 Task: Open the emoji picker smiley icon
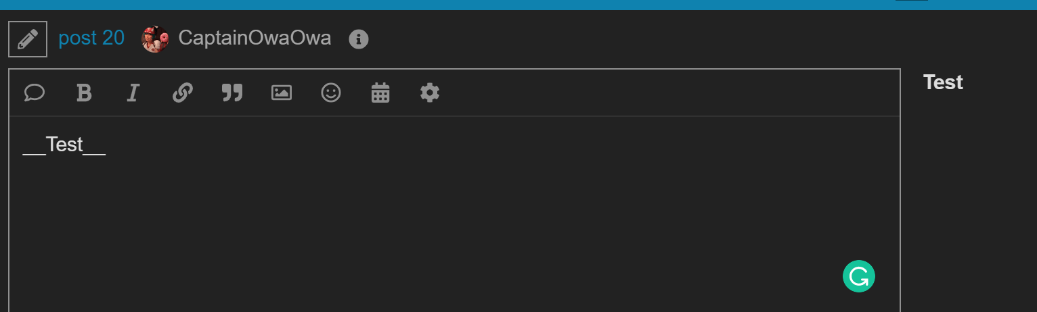tap(331, 93)
